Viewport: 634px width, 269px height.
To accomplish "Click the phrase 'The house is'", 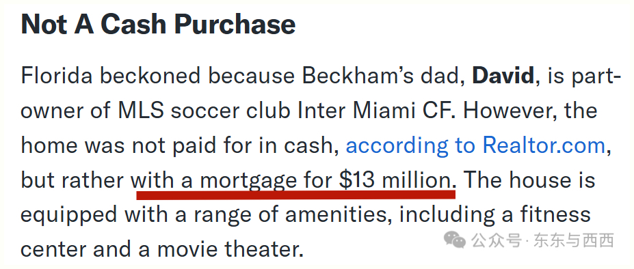I will (x=529, y=180).
